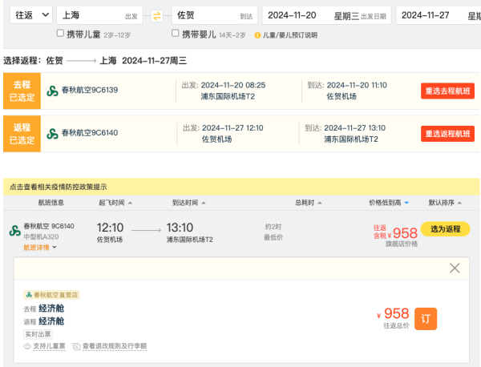The width and height of the screenshot is (481, 367).
Task: Click the 958 round-trip price in flight row
Action: [x=405, y=233]
